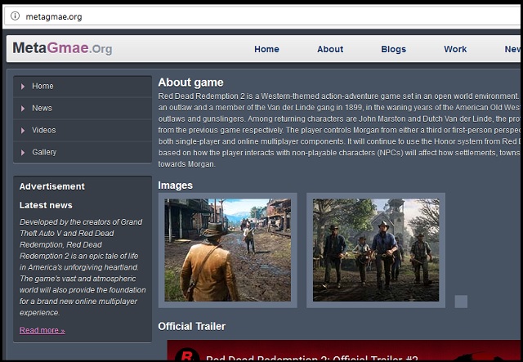
Task: Click the Images section heading
Action: pos(176,185)
